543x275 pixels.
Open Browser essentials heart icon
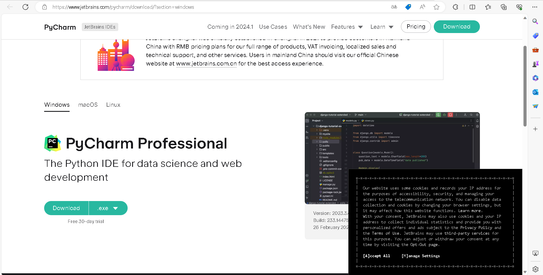tap(519, 7)
